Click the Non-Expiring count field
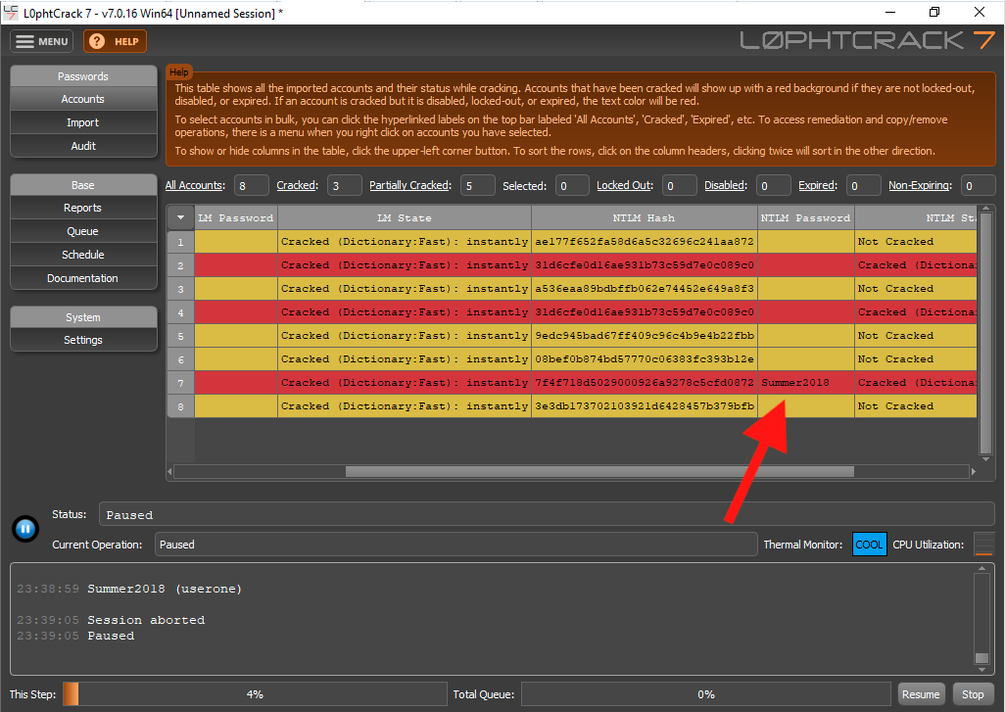This screenshot has width=1005, height=712. [x=979, y=186]
